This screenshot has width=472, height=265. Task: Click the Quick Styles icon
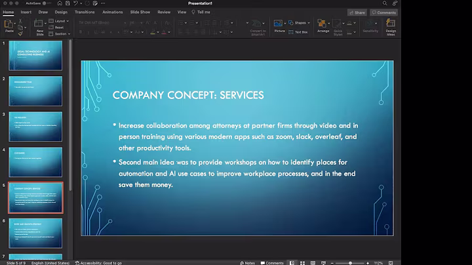(336, 23)
